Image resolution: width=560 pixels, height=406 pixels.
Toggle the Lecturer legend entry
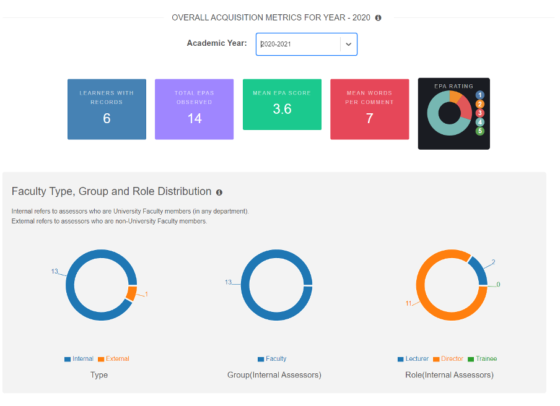click(x=413, y=359)
